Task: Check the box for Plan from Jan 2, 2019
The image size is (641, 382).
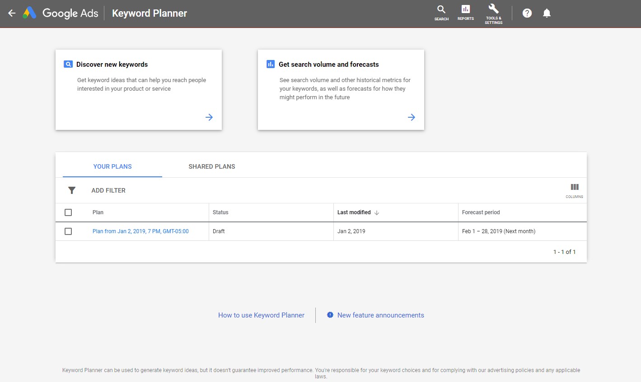Action: (68, 231)
